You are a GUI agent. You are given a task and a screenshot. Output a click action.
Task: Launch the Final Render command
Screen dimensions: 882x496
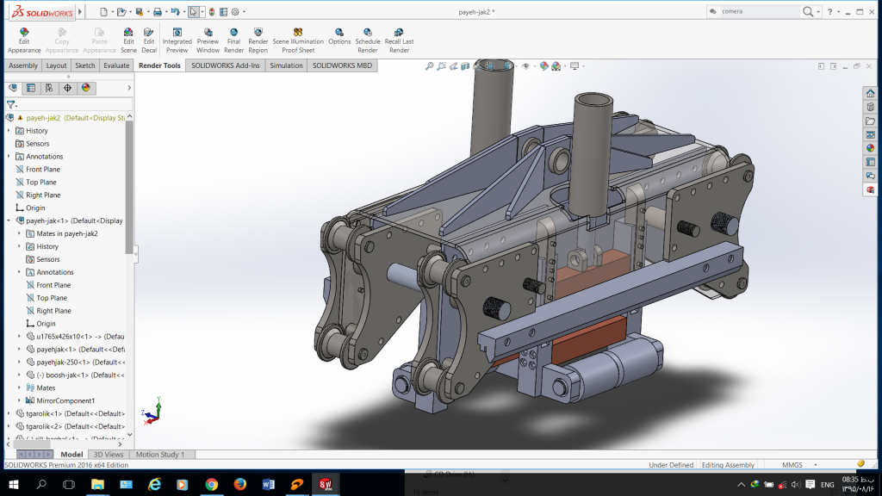point(234,40)
